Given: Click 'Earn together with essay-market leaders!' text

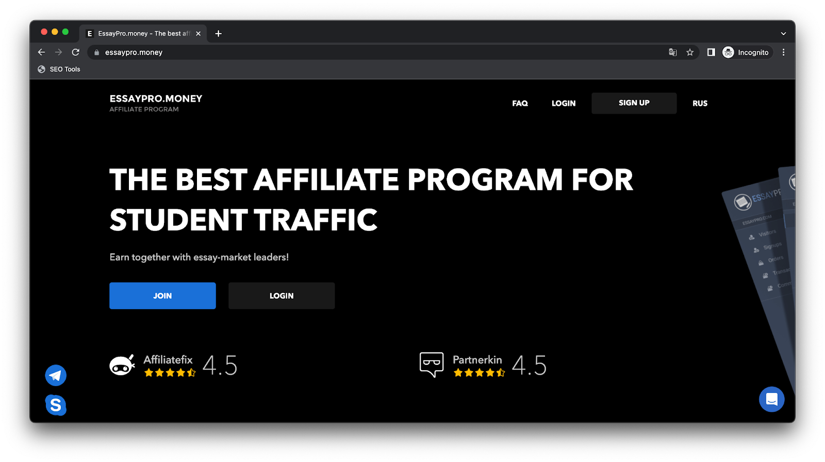Looking at the screenshot, I should 199,257.
